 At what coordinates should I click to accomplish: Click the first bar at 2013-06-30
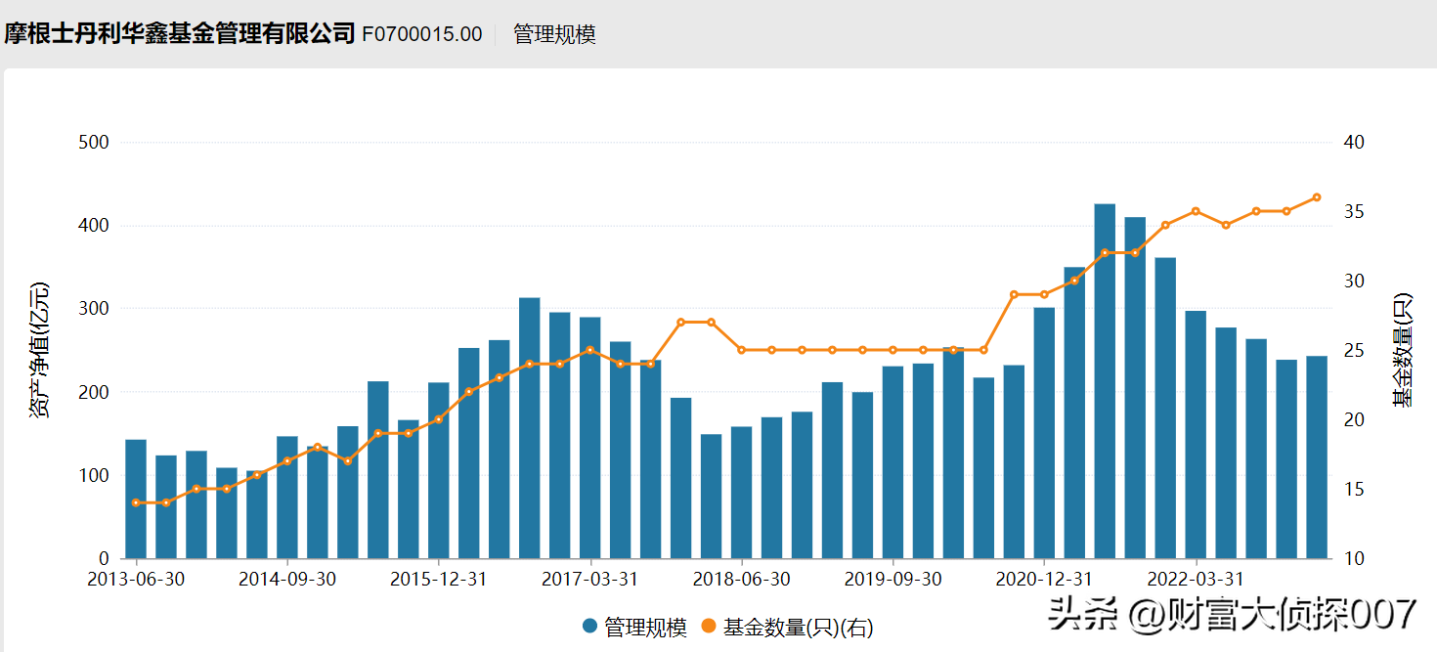coord(136,500)
